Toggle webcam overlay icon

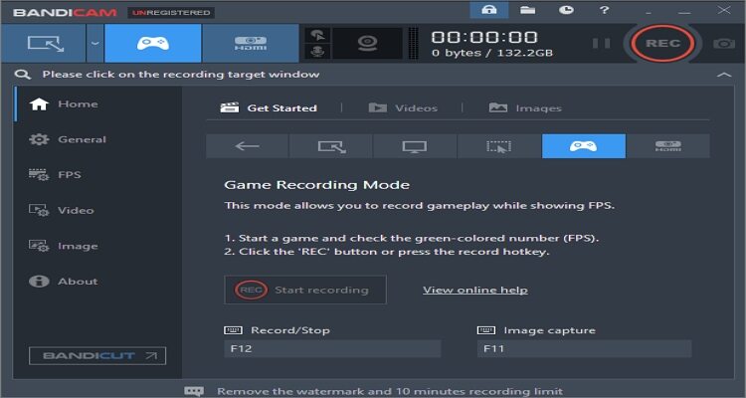(x=367, y=44)
